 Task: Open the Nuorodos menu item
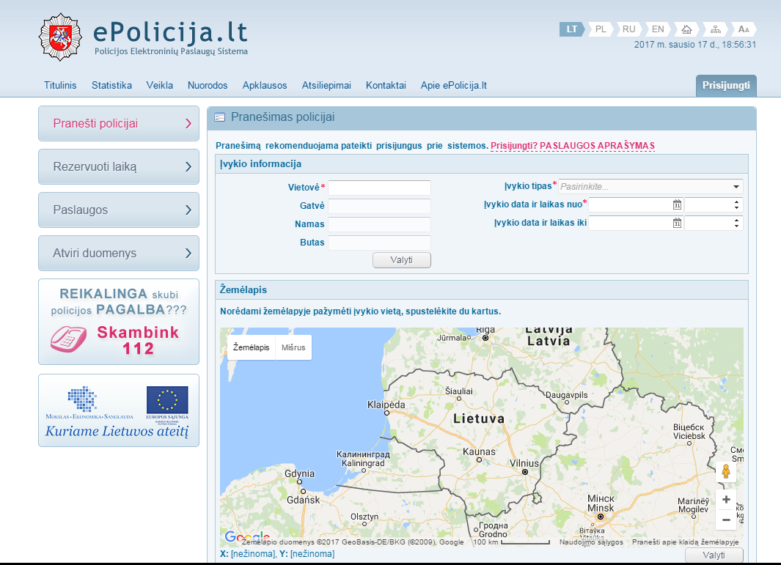tap(208, 85)
